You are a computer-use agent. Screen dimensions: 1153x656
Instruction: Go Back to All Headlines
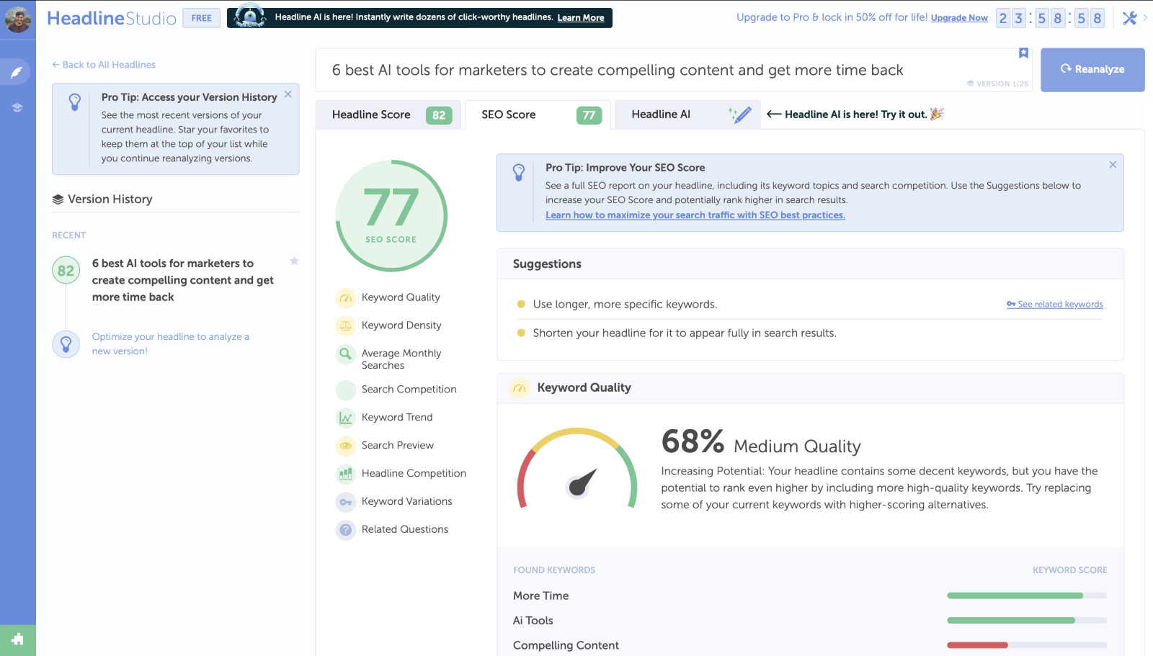104,65
